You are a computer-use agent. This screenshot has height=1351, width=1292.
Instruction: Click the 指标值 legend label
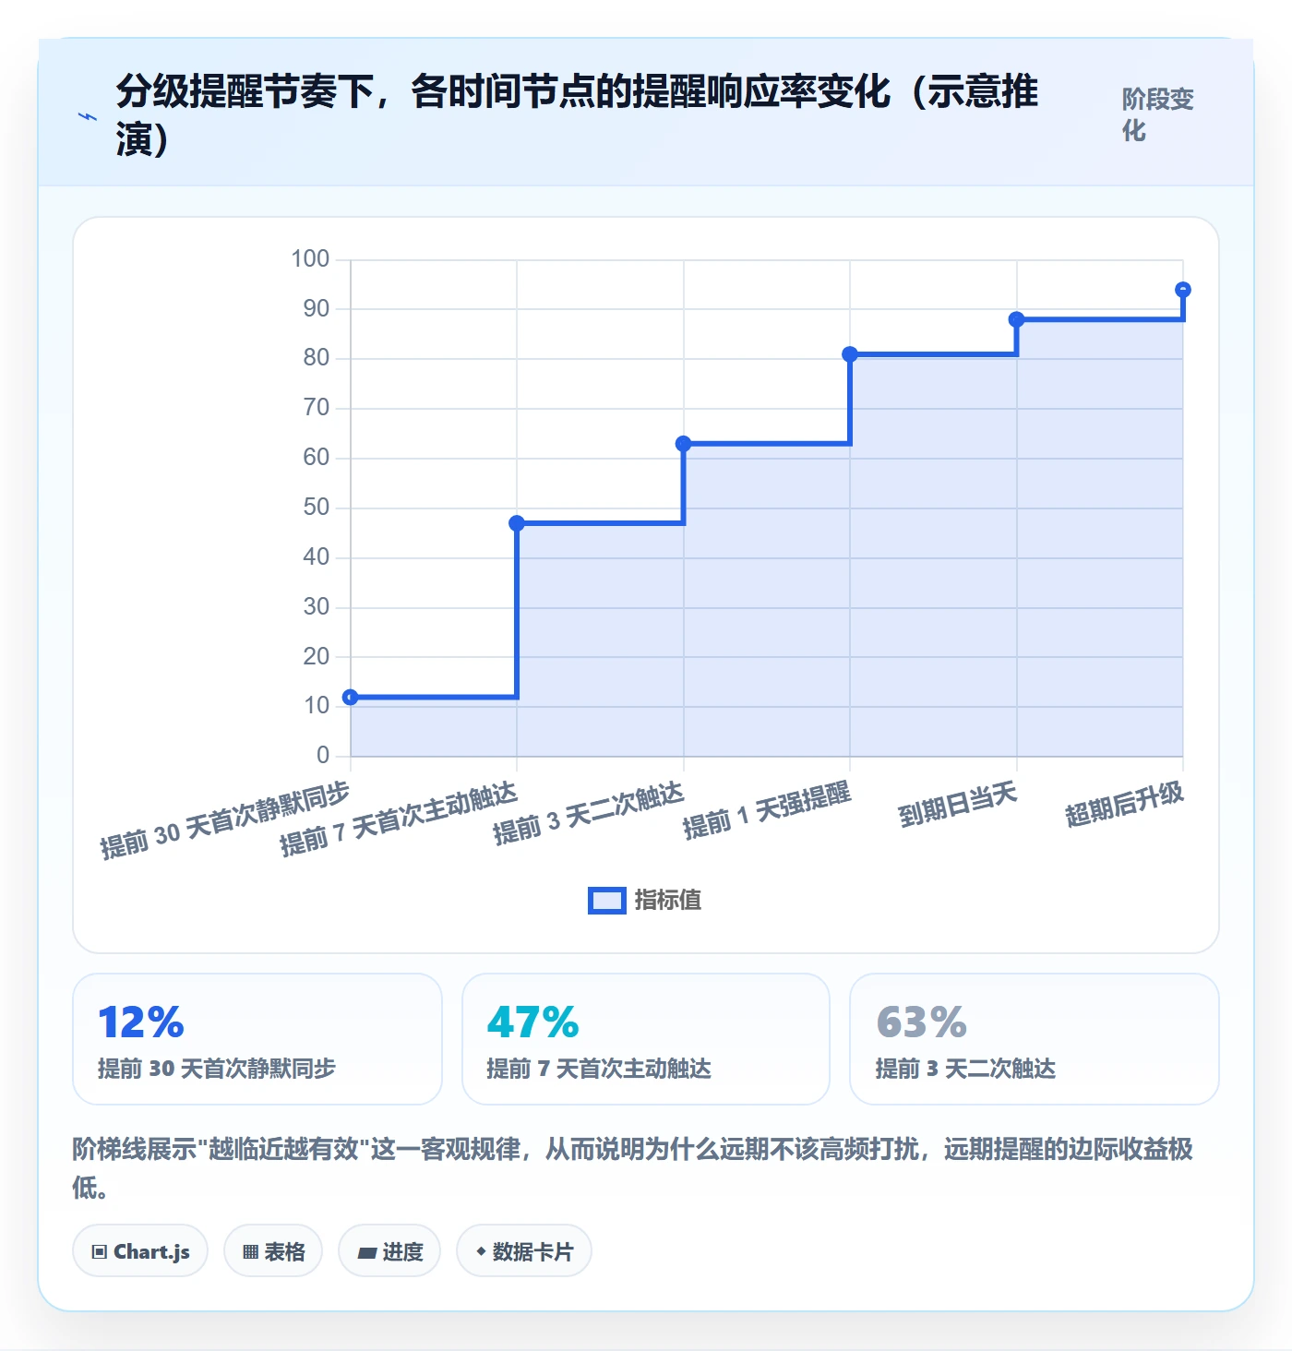point(668,900)
